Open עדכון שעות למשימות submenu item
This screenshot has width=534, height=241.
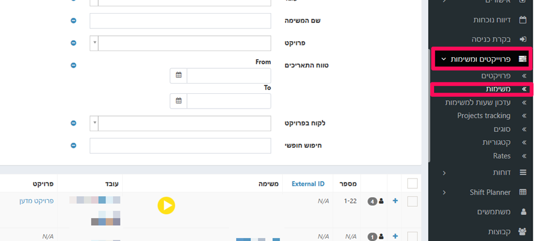point(478,103)
